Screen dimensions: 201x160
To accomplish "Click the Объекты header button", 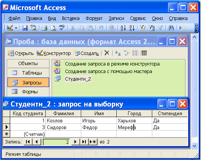I will (28, 64).
